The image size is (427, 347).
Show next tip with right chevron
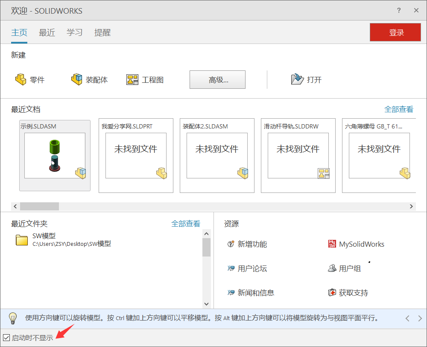(420, 318)
